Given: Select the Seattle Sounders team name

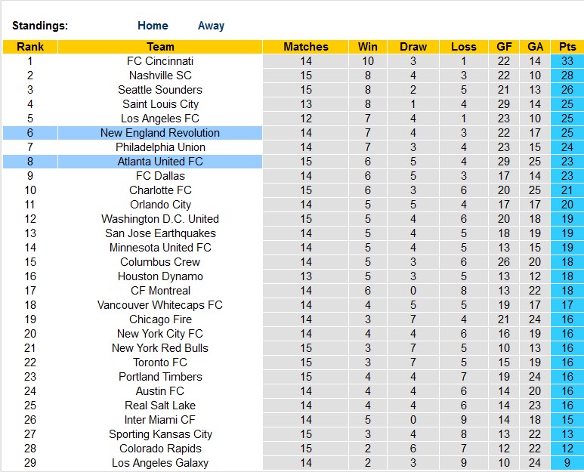Looking at the screenshot, I should tap(160, 90).
